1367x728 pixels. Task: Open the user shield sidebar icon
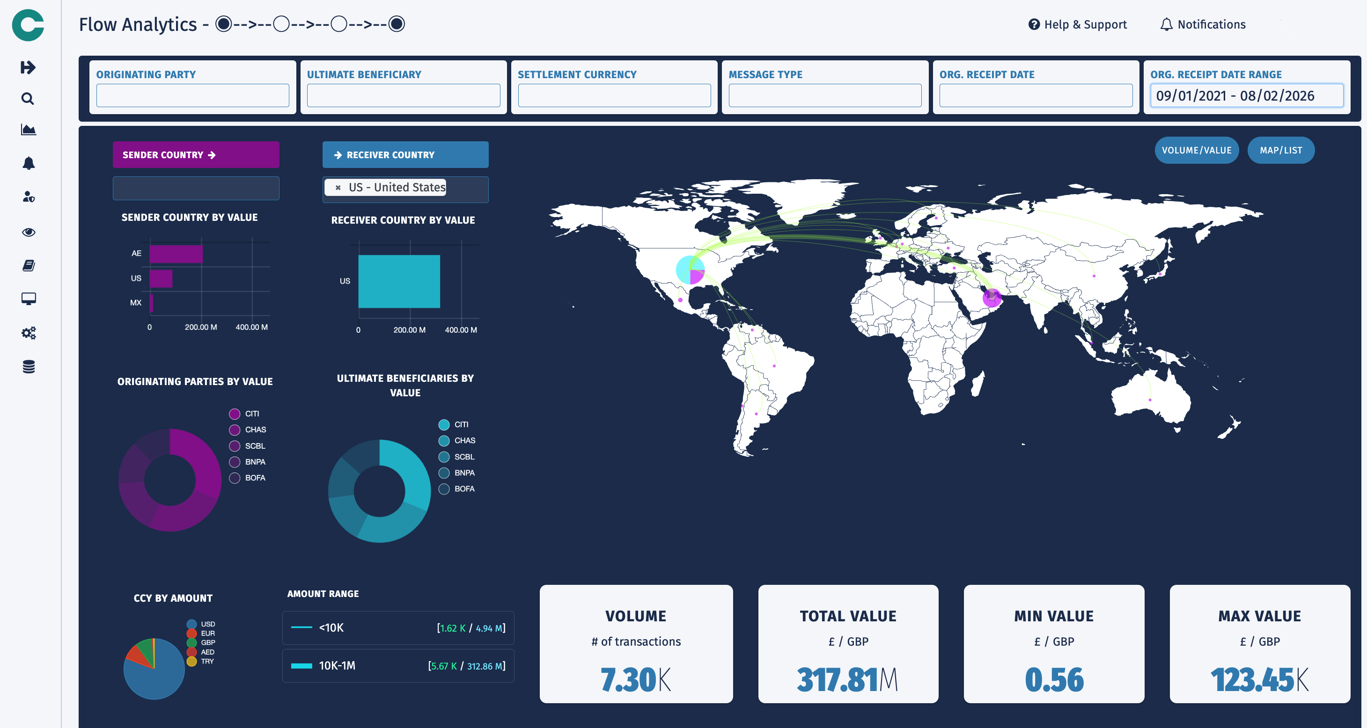pos(29,197)
